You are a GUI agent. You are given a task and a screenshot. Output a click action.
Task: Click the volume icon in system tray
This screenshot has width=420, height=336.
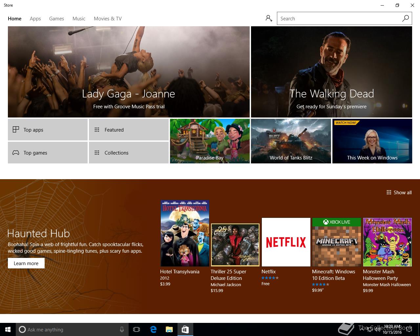point(377,329)
